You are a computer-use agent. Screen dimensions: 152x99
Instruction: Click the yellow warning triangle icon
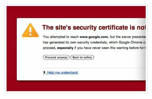click(30, 31)
